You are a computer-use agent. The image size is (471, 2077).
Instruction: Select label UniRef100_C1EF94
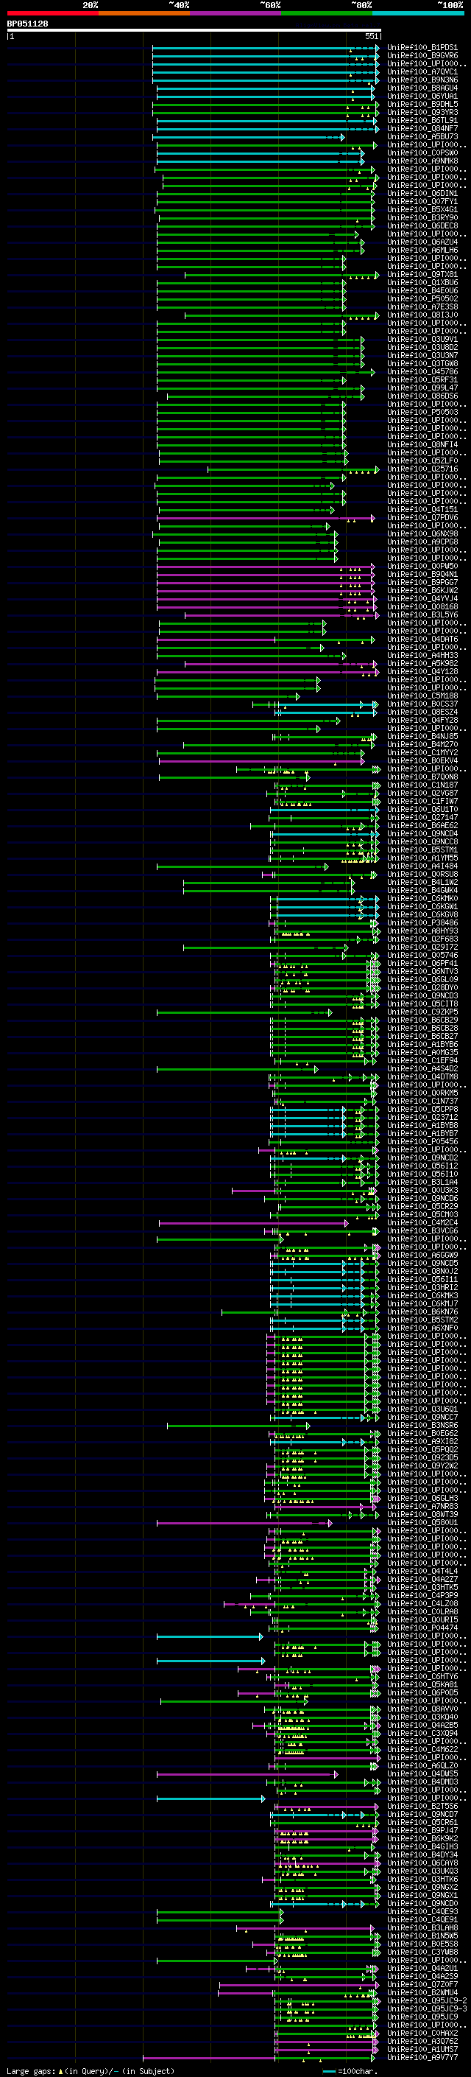click(x=422, y=1060)
